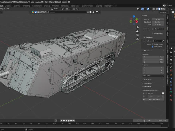Collapse the 3D Cursor panel section
The image size is (175, 131).
point(147,51)
